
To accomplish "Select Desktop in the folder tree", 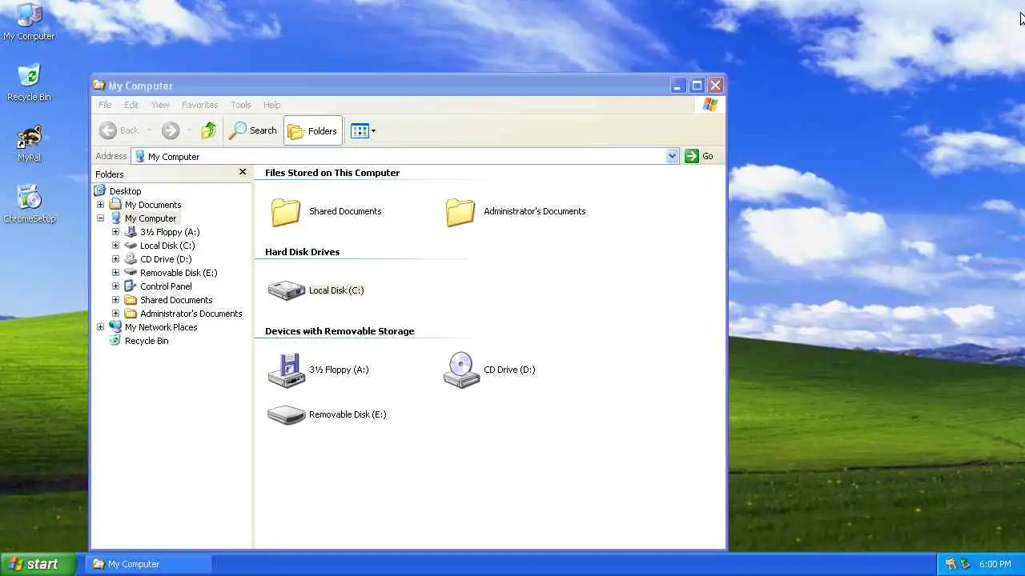I will click(x=125, y=191).
